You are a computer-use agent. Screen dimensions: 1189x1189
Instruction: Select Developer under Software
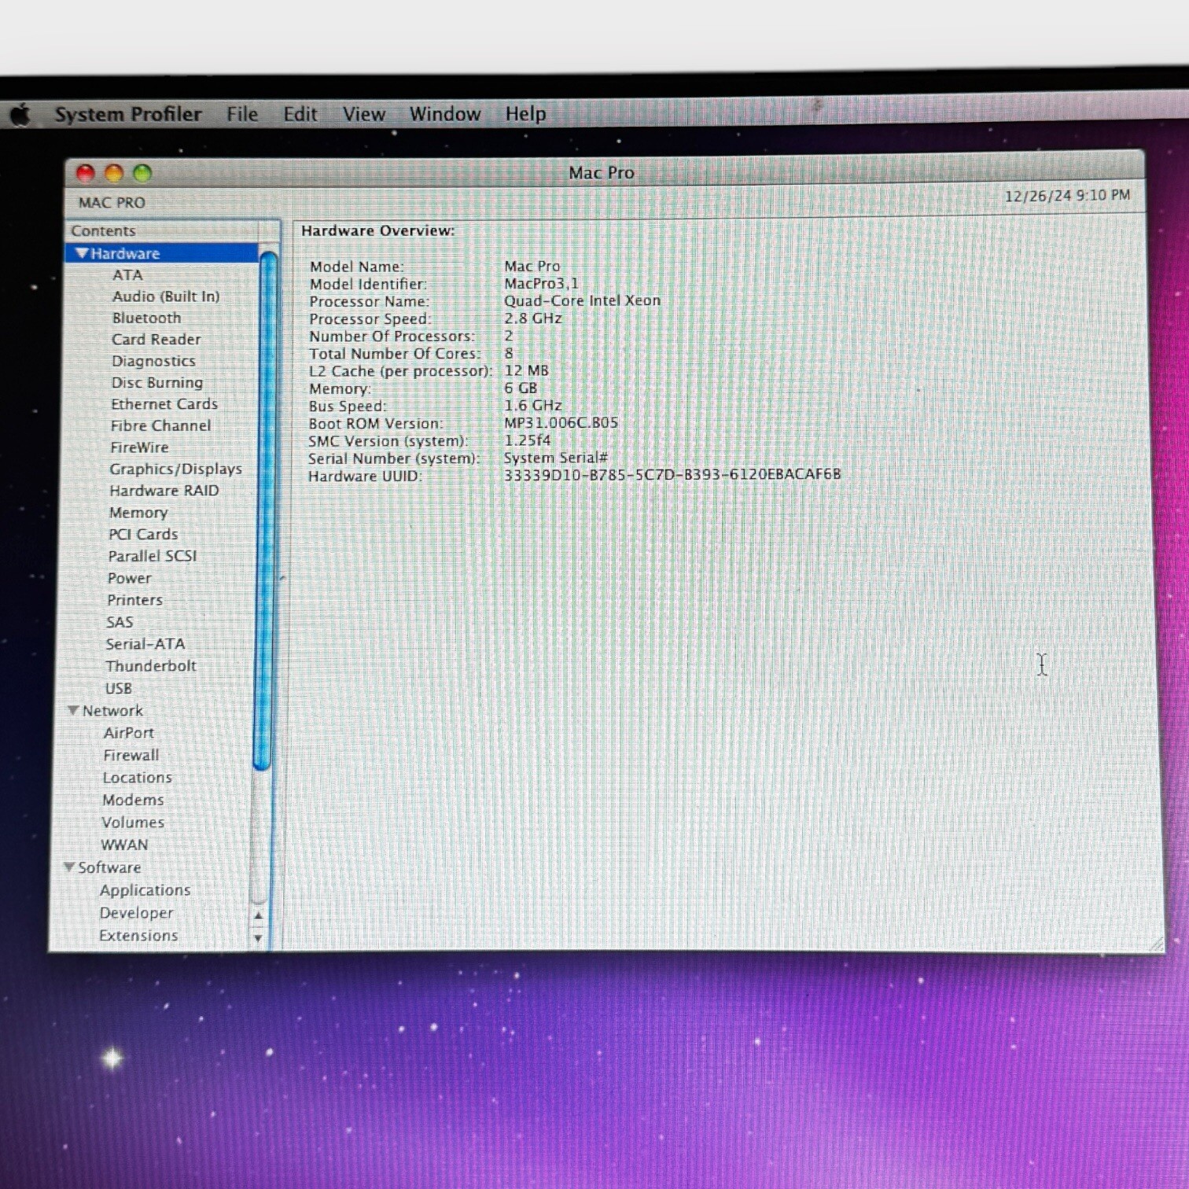coord(137,913)
